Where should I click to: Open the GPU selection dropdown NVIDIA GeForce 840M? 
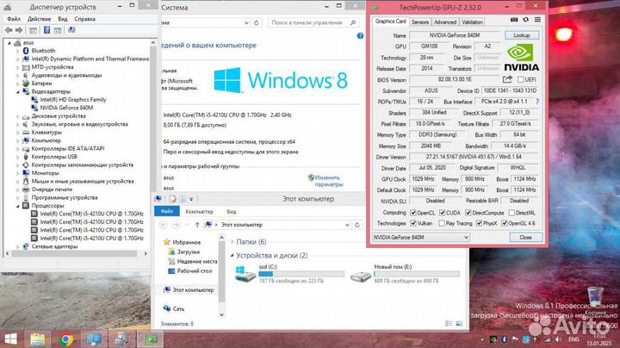point(420,237)
